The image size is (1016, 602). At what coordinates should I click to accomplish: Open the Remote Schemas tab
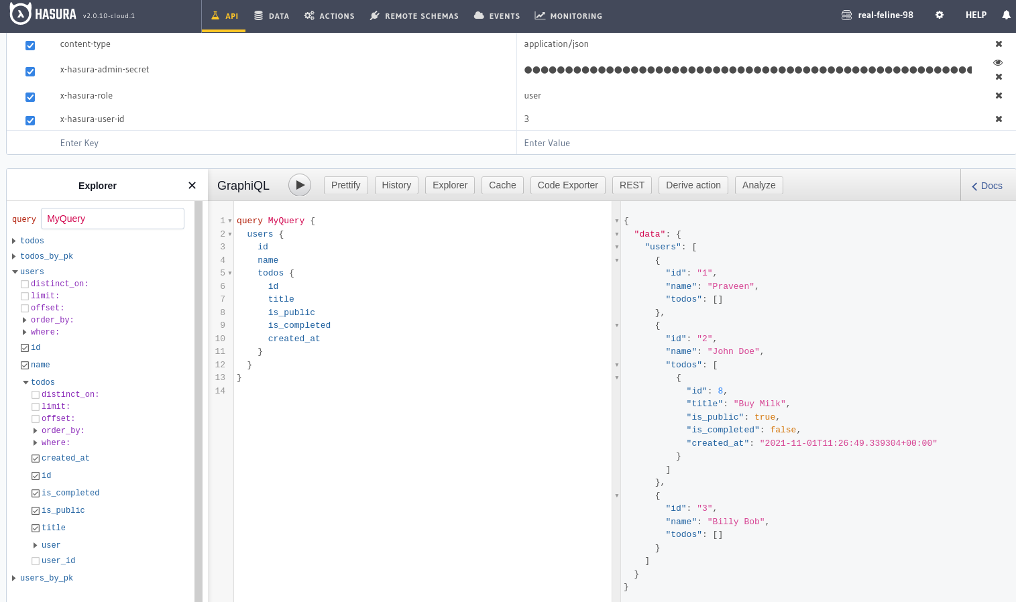point(414,15)
